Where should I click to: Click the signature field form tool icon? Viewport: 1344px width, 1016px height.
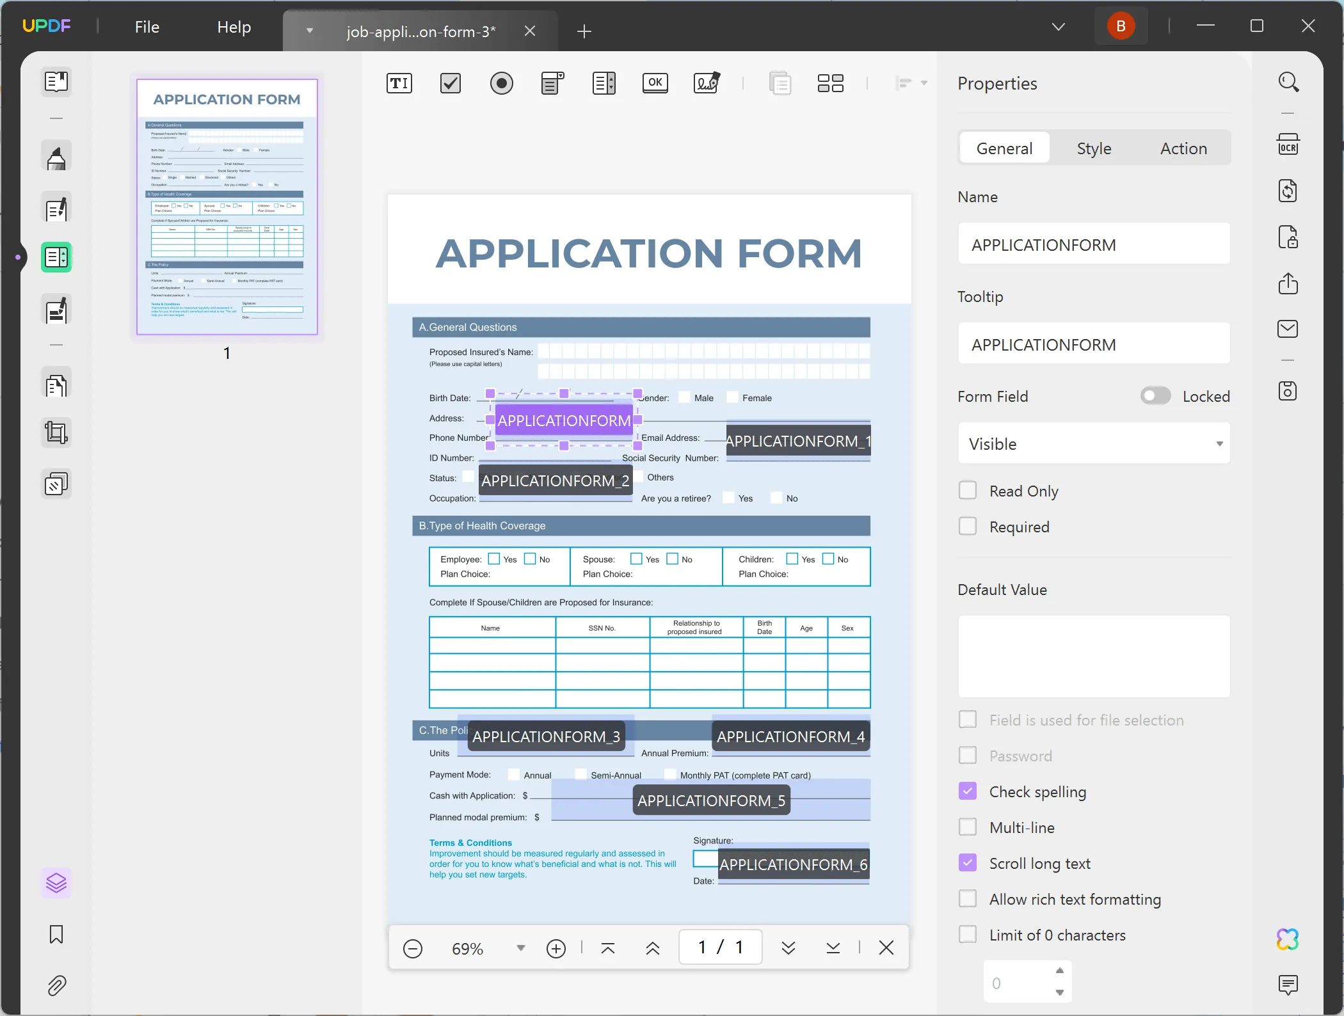coord(706,83)
